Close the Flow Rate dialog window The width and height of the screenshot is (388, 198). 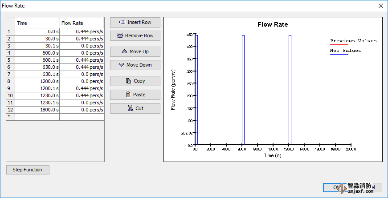[x=380, y=6]
